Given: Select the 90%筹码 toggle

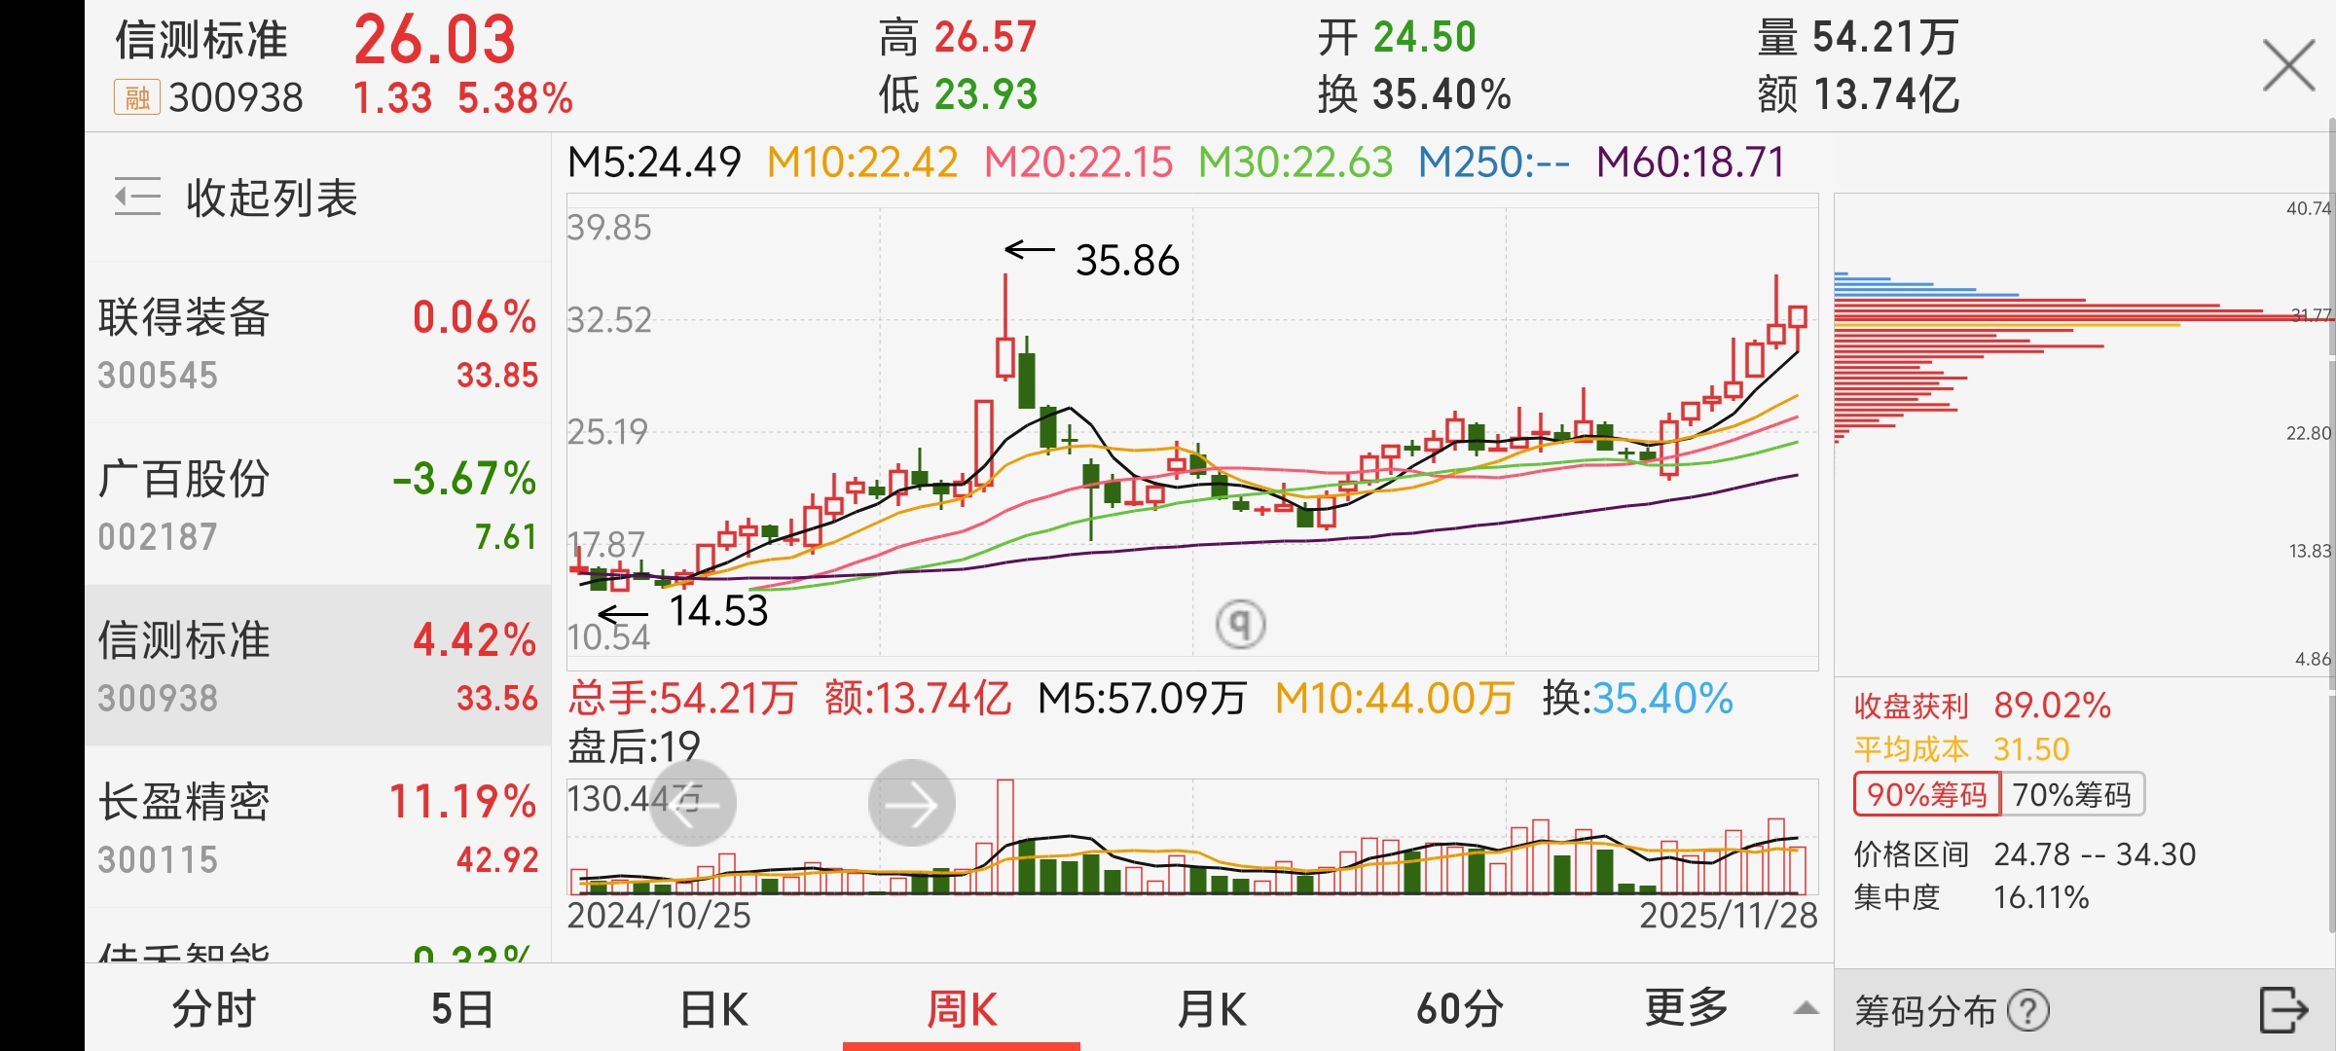Looking at the screenshot, I should point(1926,794).
